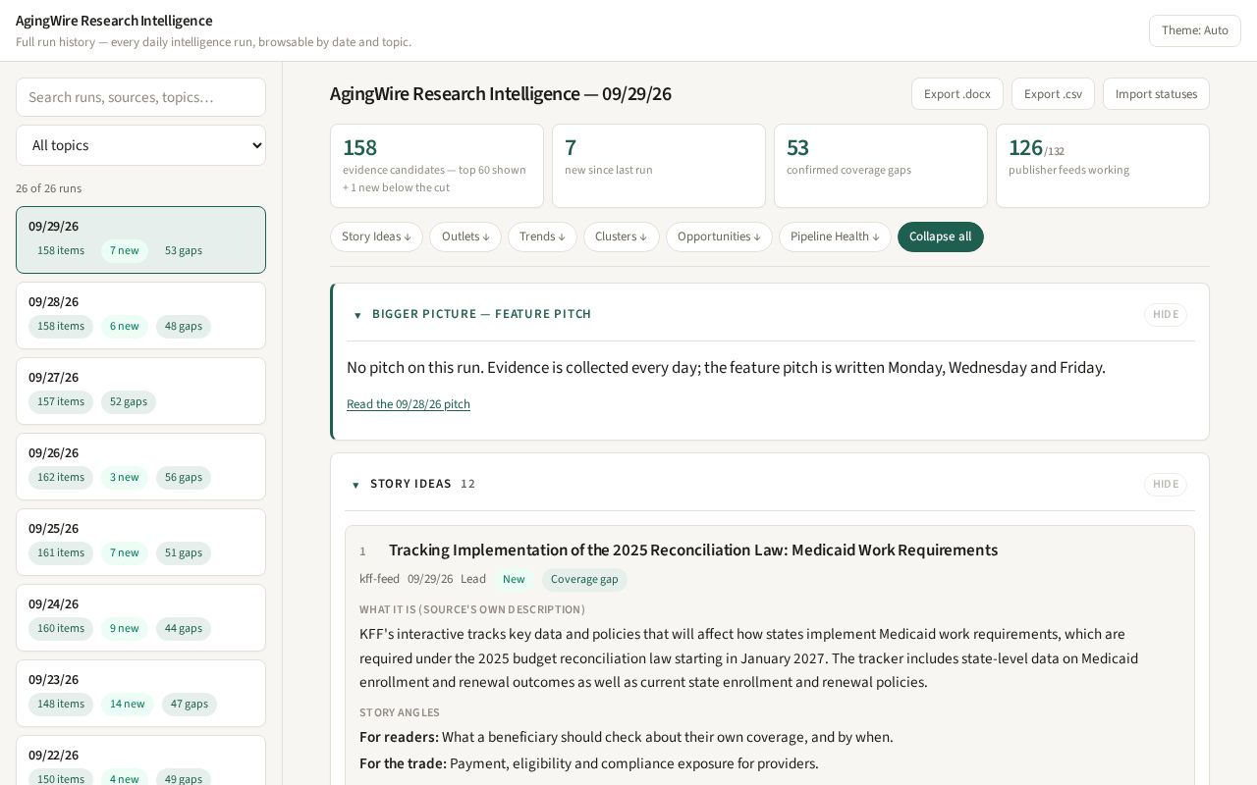Open the 09/22/26 run

(x=140, y=760)
